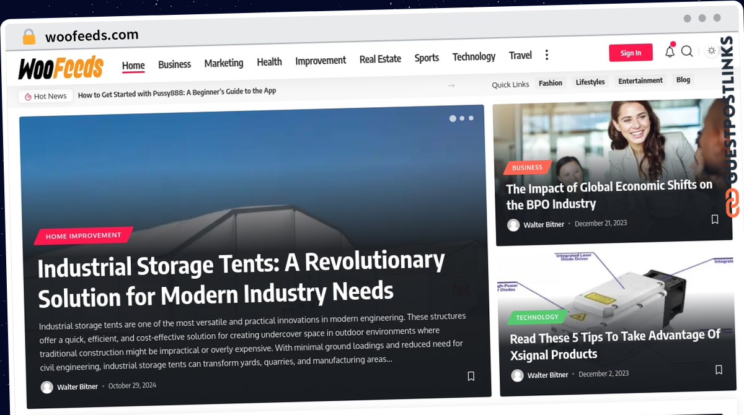Screen dimensions: 744x415
Task: Click the Business category tag
Action: [527, 167]
